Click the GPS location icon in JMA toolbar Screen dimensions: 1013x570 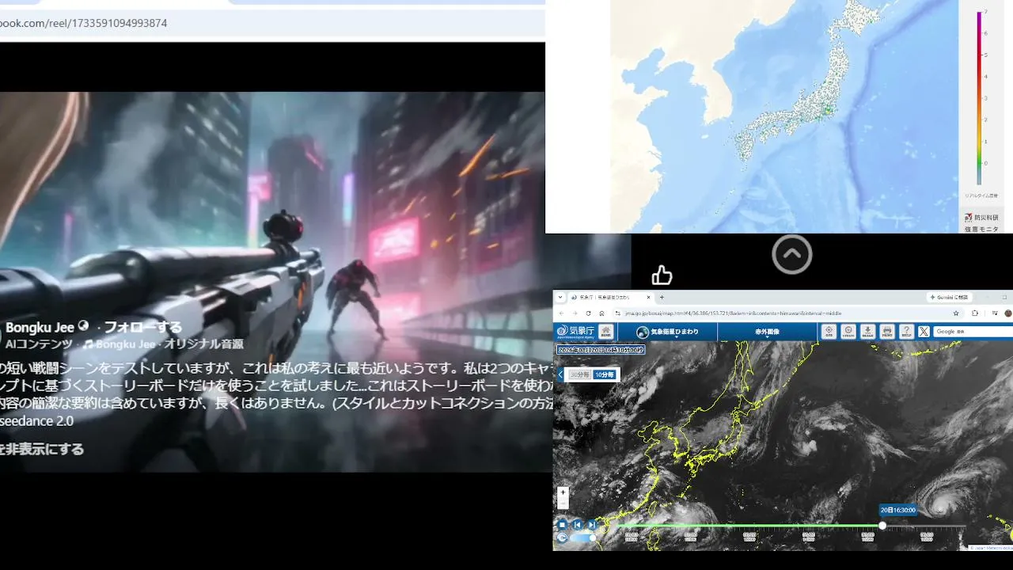click(x=829, y=332)
